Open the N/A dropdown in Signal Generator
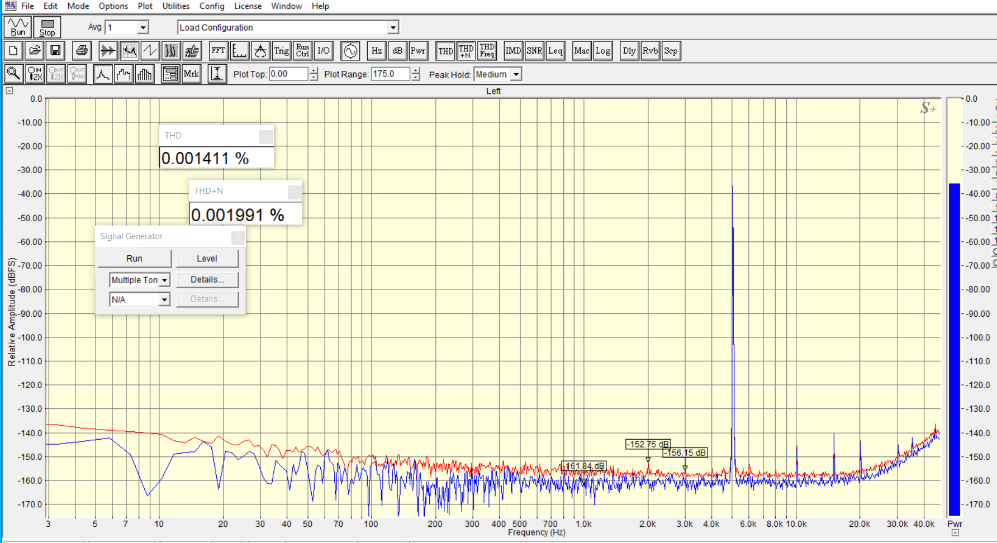Screen dimensions: 997x543 click(164, 300)
